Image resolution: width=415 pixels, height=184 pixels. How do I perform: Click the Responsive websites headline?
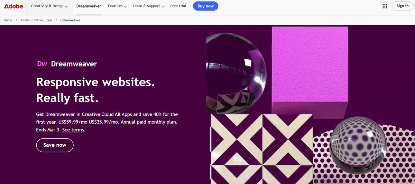click(95, 90)
